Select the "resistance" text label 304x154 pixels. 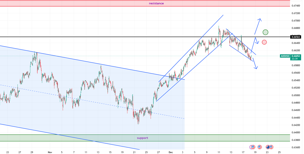point(156,3)
